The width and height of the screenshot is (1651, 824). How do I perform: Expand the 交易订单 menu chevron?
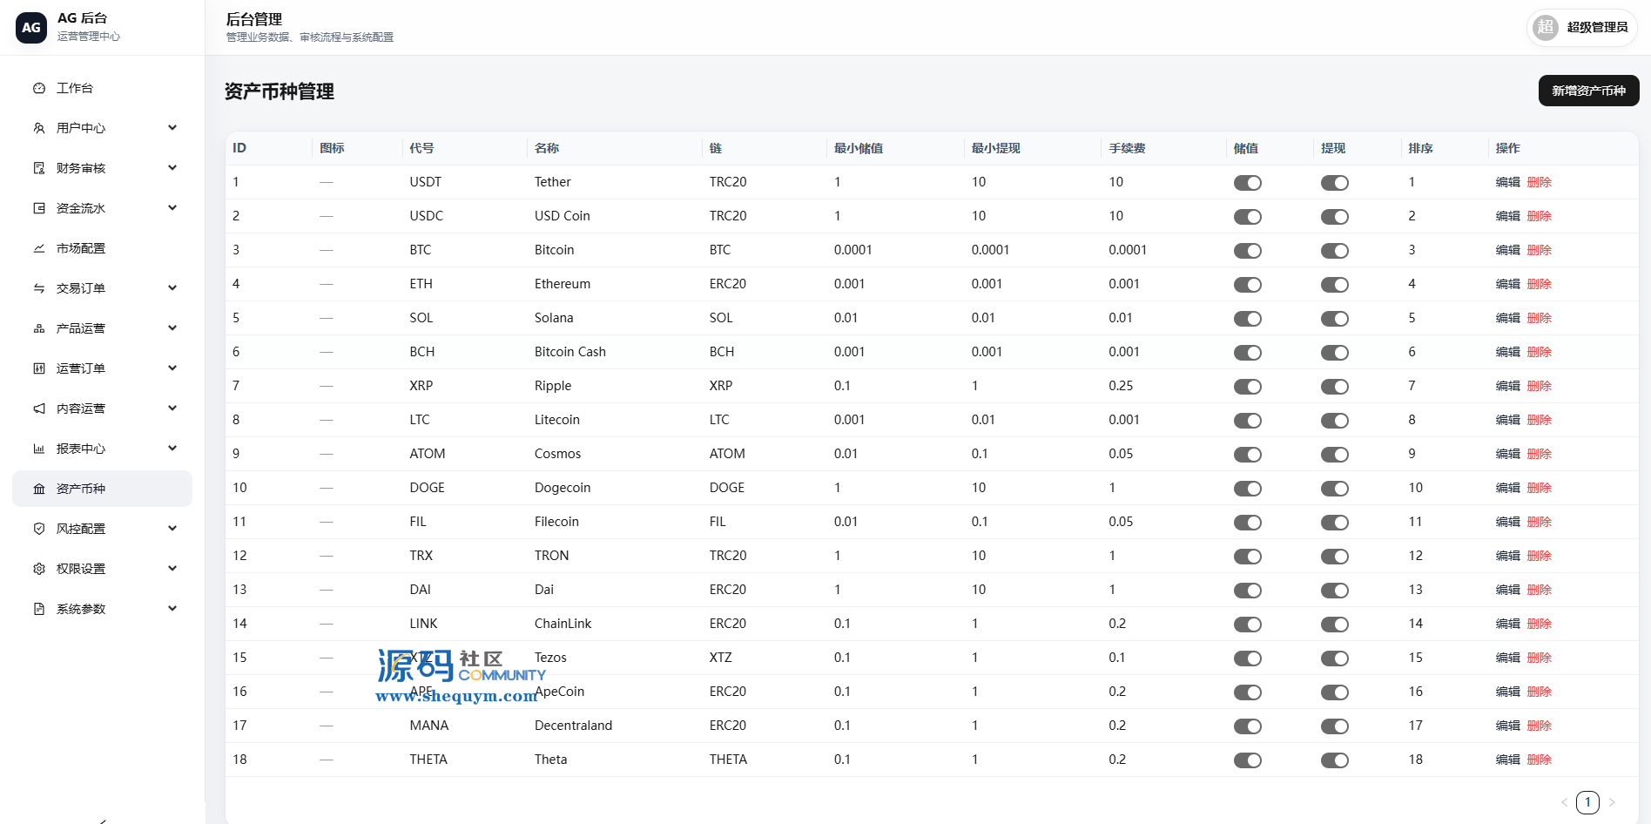[x=172, y=288]
